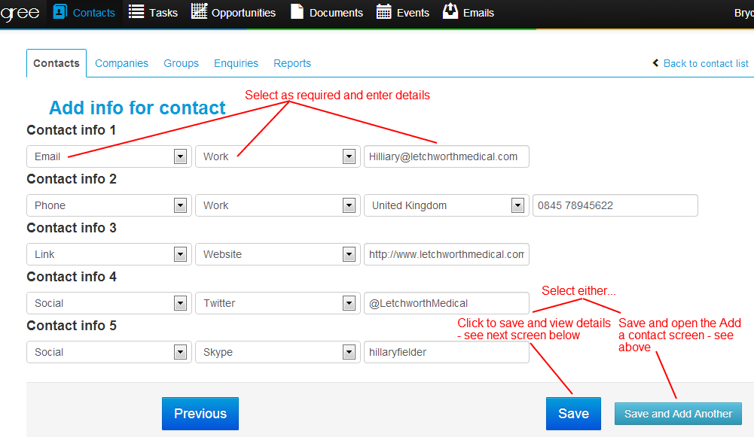This screenshot has width=754, height=437.
Task: Click the Skype username text field
Action: pos(446,352)
